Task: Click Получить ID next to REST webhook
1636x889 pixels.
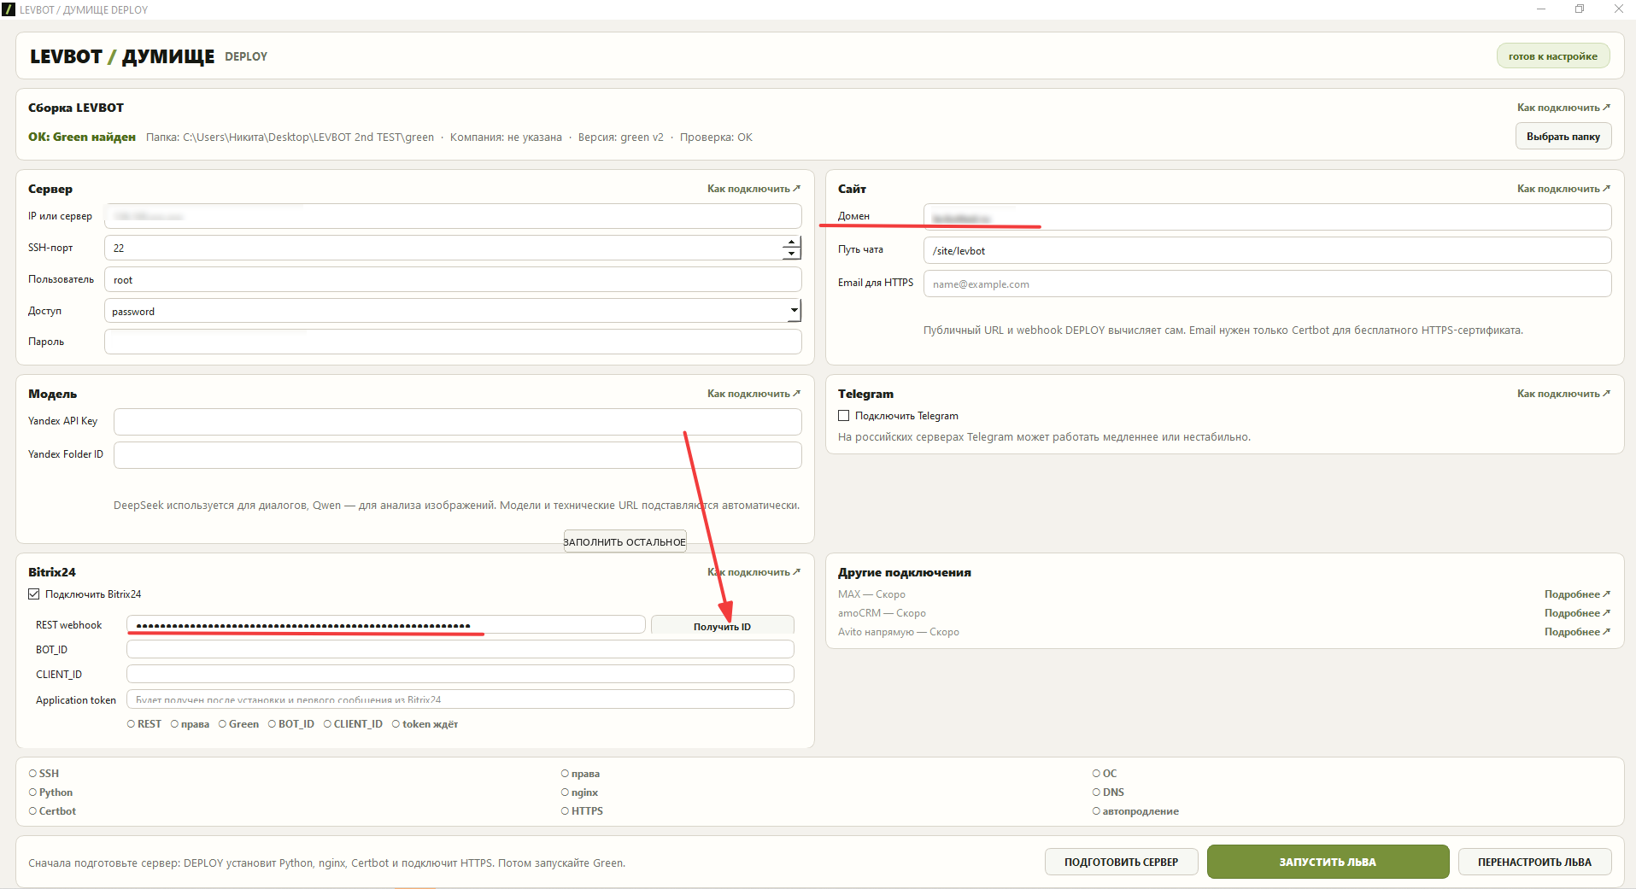Action: coord(722,626)
